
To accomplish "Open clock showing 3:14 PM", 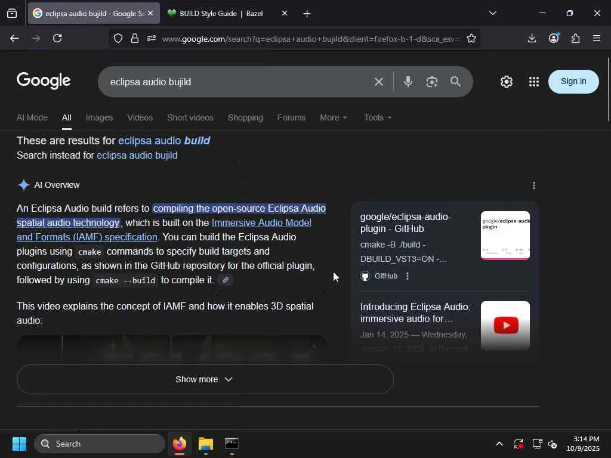I will point(583,444).
